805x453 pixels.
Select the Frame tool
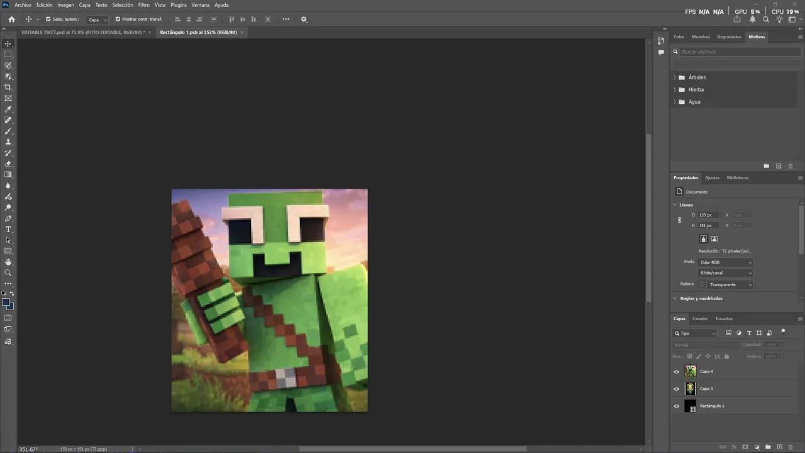pyautogui.click(x=8, y=98)
